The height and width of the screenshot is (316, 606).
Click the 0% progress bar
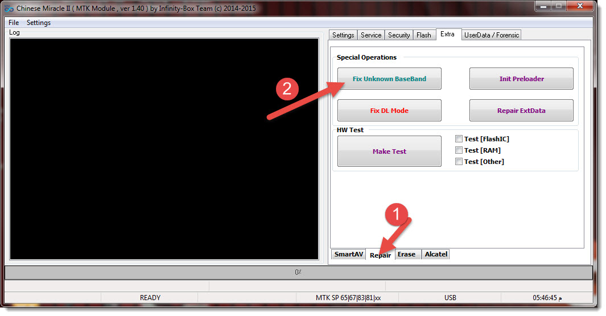coord(298,272)
